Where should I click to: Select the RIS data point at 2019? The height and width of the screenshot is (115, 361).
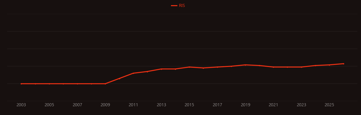pyautogui.click(x=245, y=65)
